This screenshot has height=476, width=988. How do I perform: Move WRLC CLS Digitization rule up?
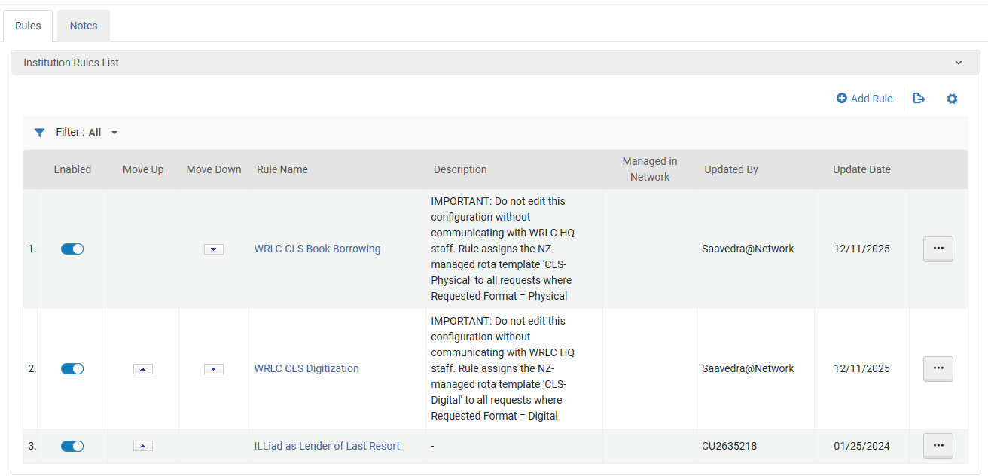click(143, 369)
